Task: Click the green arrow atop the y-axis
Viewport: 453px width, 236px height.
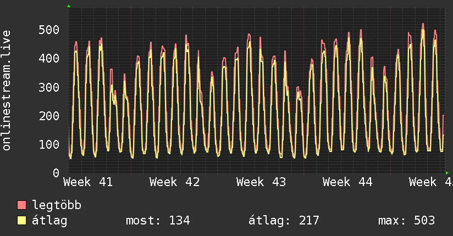Action: point(69,6)
